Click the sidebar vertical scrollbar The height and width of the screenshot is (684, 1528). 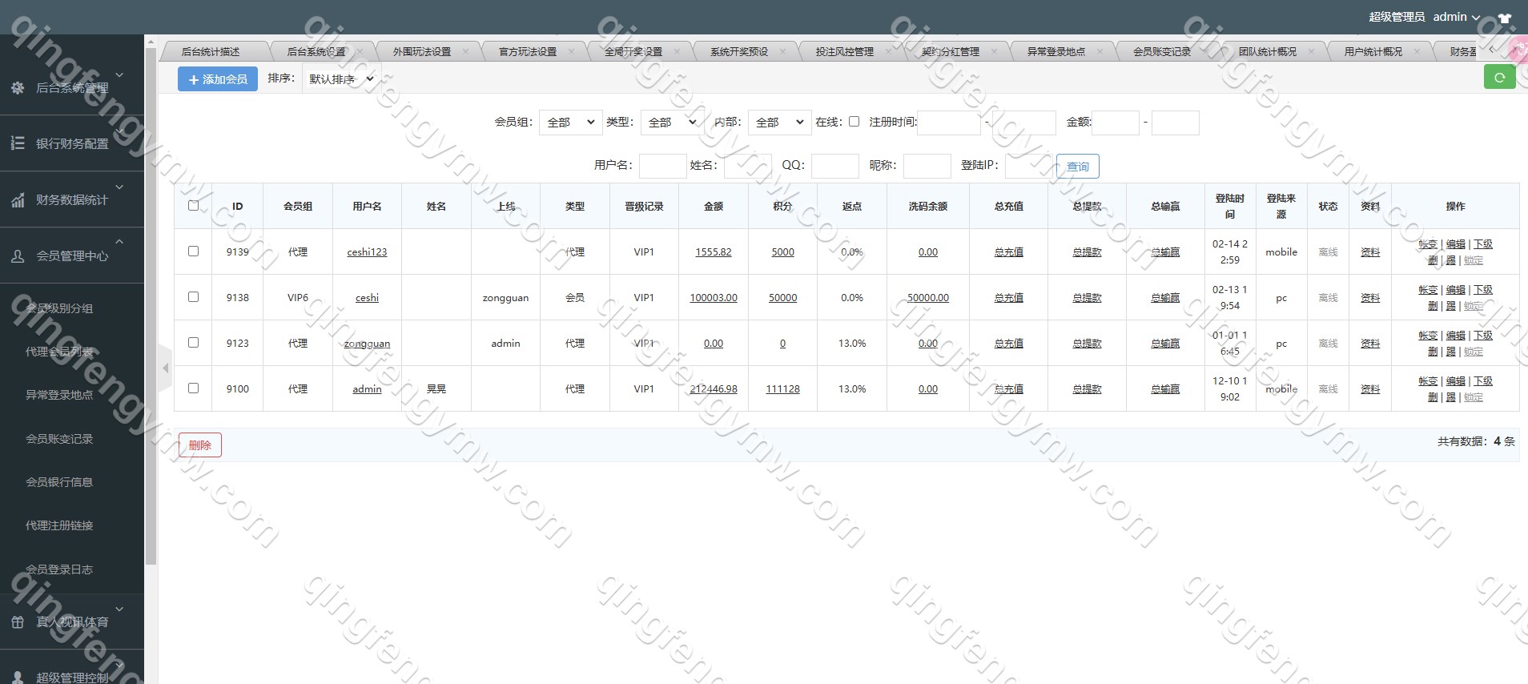tap(150, 304)
